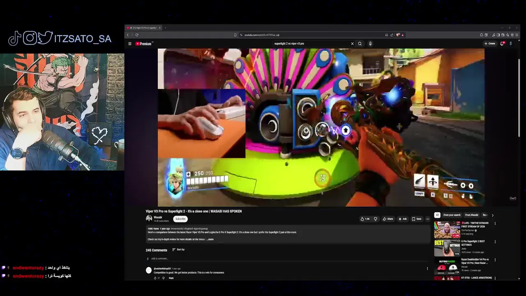Image resolution: width=526 pixels, height=296 pixels.
Task: Go to YouTube Premium home logo
Action: (x=144, y=44)
